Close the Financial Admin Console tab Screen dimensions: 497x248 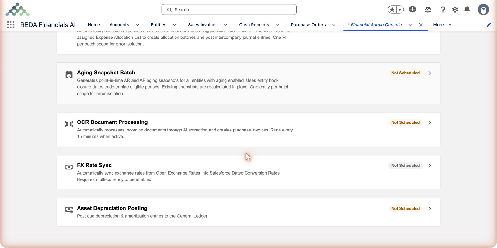tap(421, 25)
